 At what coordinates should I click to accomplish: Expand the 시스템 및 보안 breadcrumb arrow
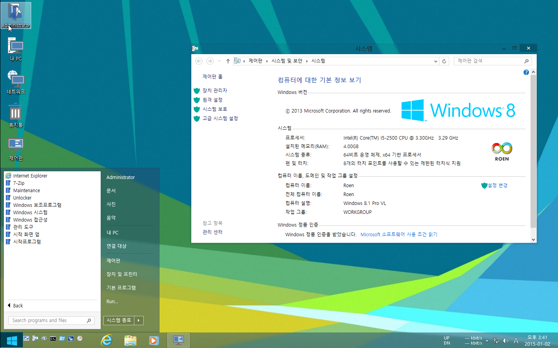(x=307, y=61)
